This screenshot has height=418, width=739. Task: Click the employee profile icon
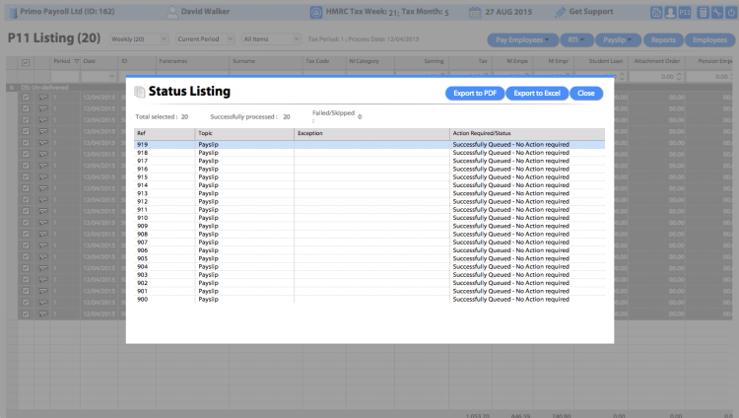coord(670,12)
